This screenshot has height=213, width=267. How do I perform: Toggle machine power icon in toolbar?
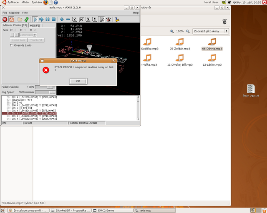[x=12, y=19]
